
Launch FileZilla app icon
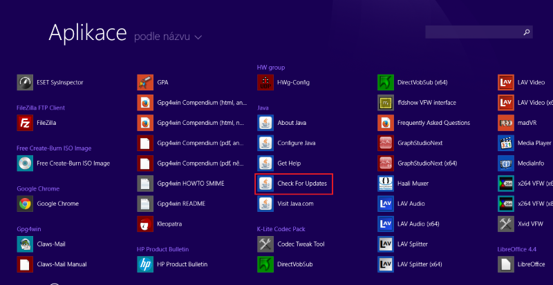pos(25,123)
